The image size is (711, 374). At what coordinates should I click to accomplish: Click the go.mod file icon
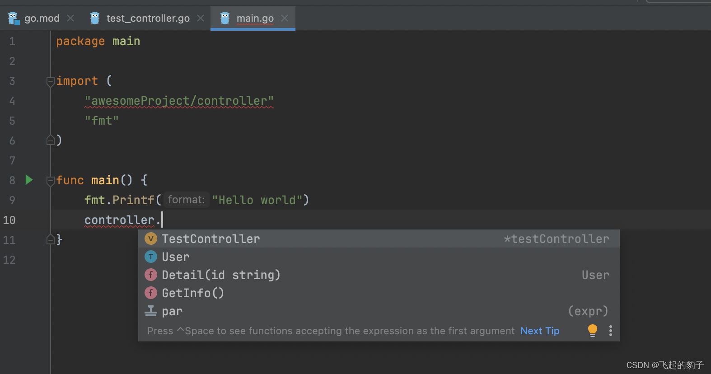click(x=14, y=18)
